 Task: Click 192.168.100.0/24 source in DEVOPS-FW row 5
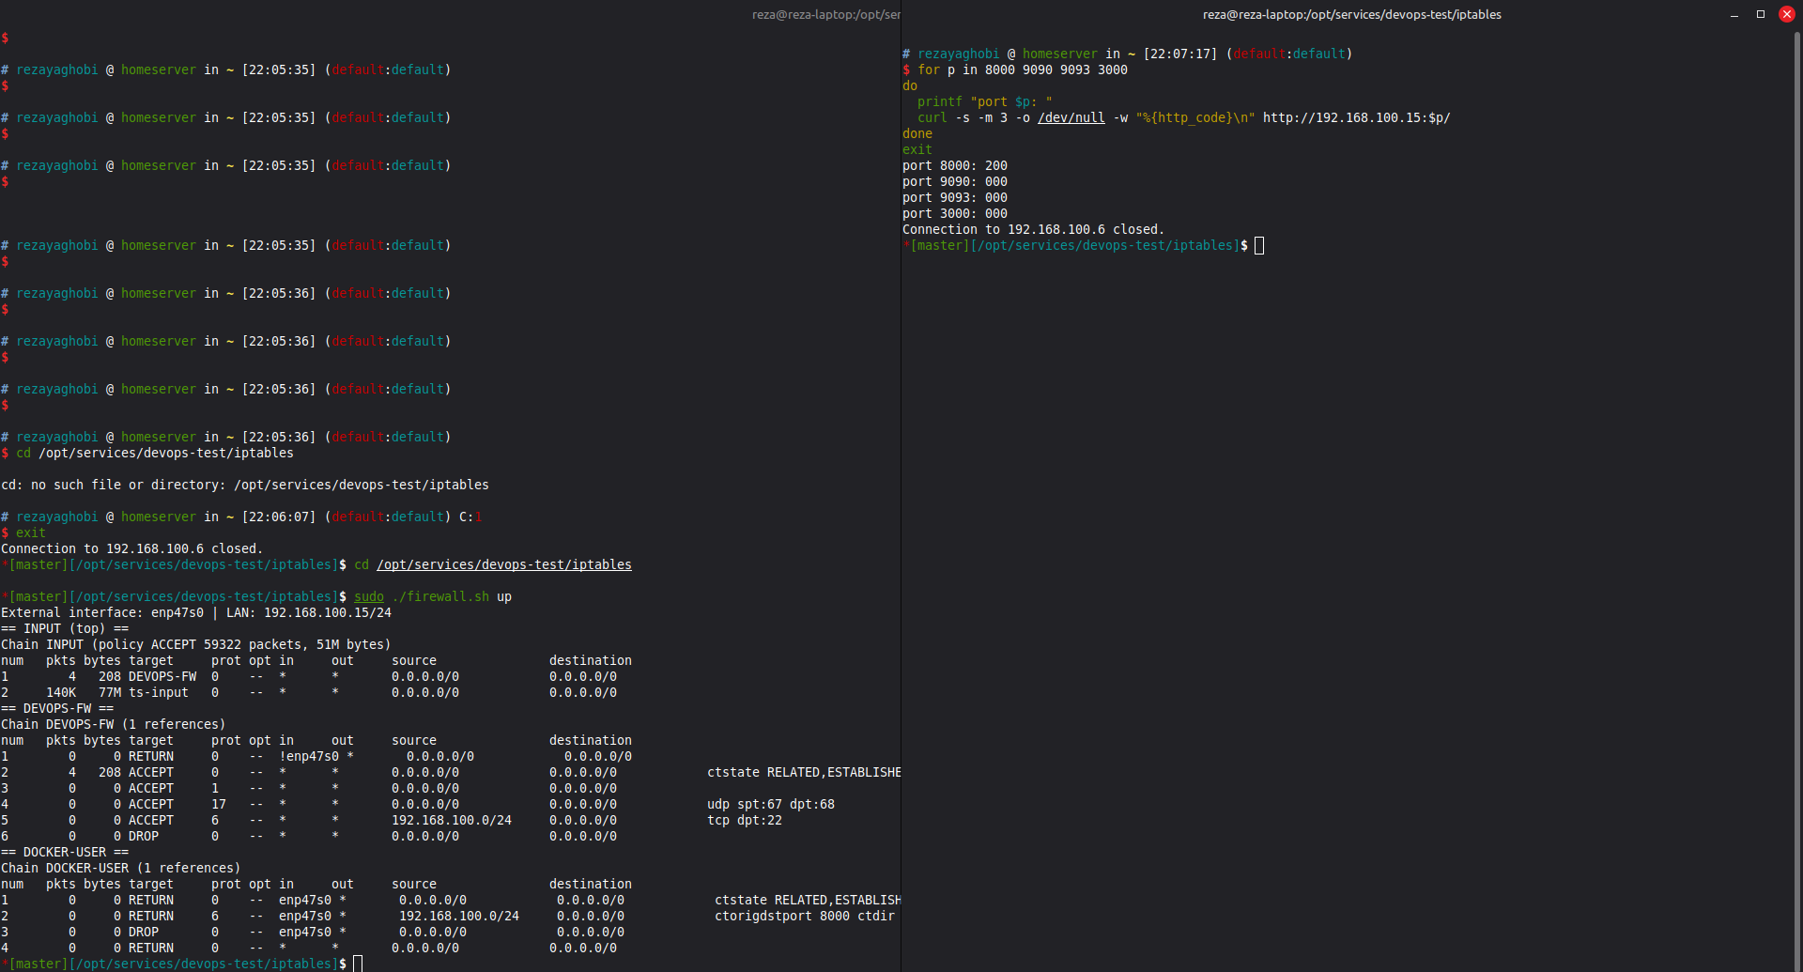pyautogui.click(x=452, y=820)
